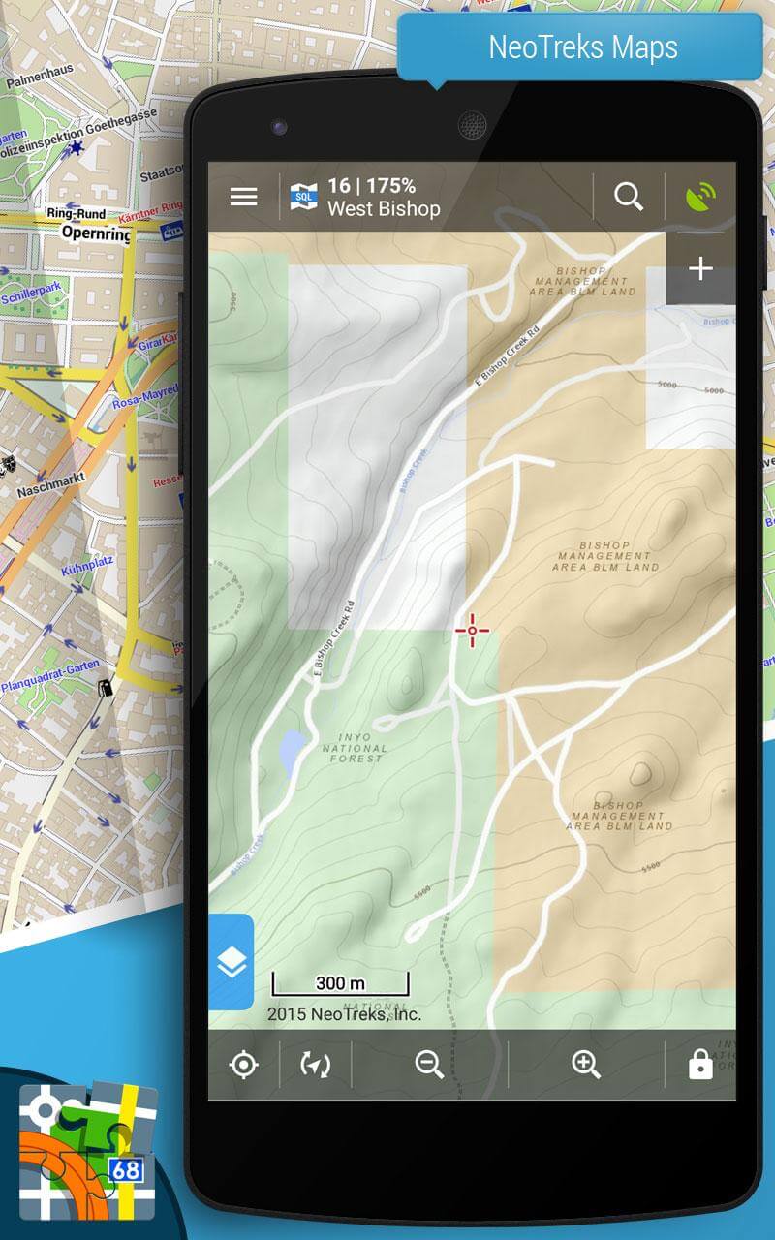Click the West Bishop map title
Image resolution: width=775 pixels, height=1240 pixels.
point(384,209)
